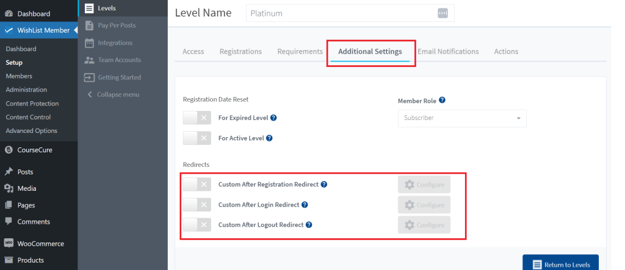Enable Custom After Registration Redirect toggle

pyautogui.click(x=197, y=185)
